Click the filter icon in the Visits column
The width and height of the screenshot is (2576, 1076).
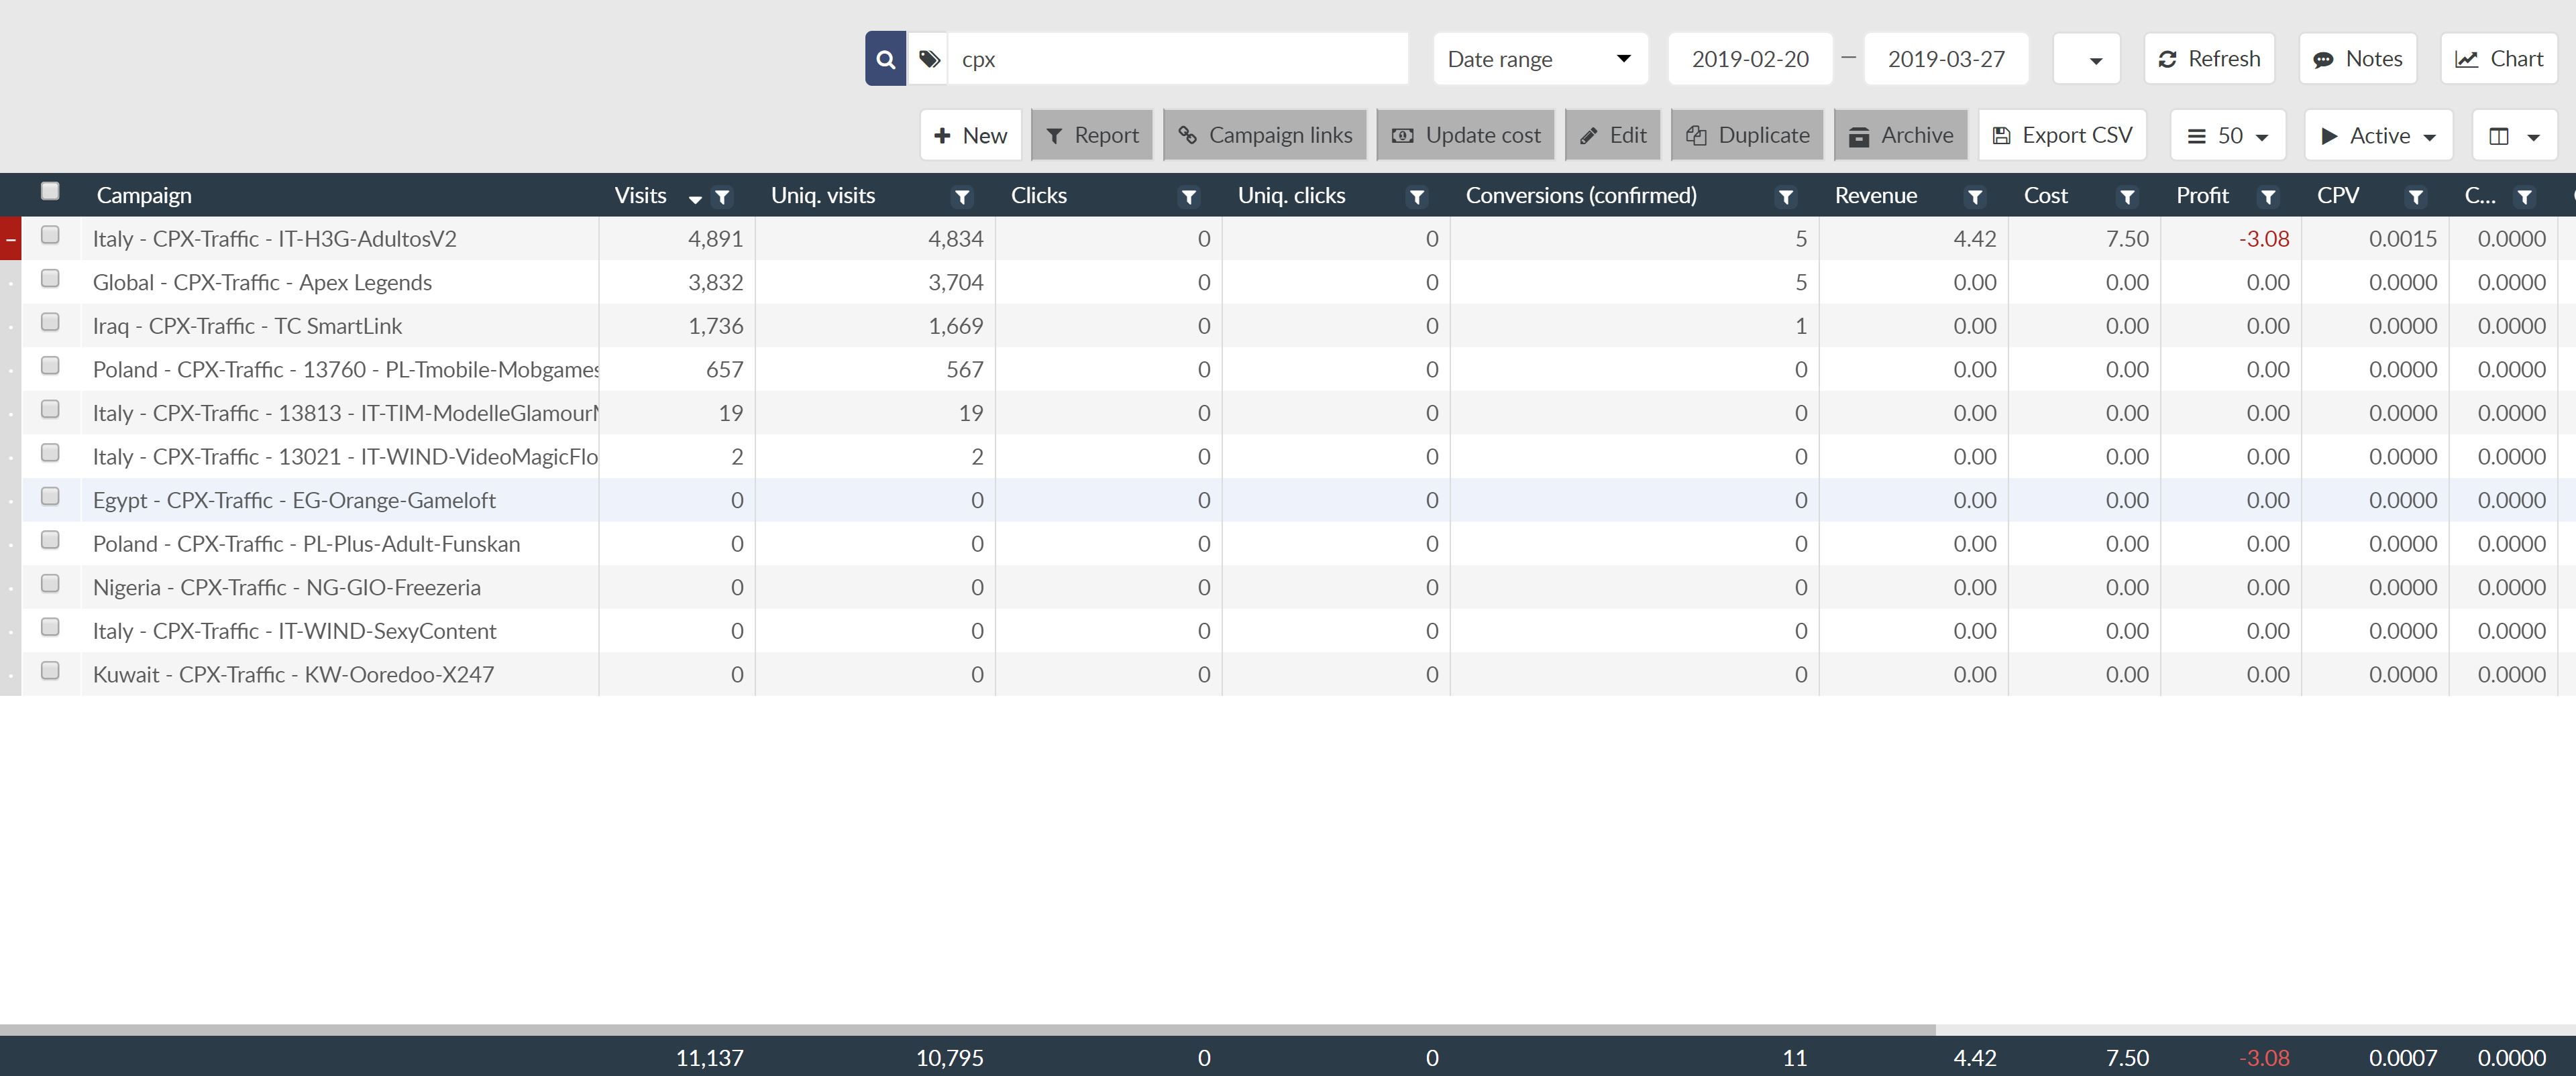[722, 197]
